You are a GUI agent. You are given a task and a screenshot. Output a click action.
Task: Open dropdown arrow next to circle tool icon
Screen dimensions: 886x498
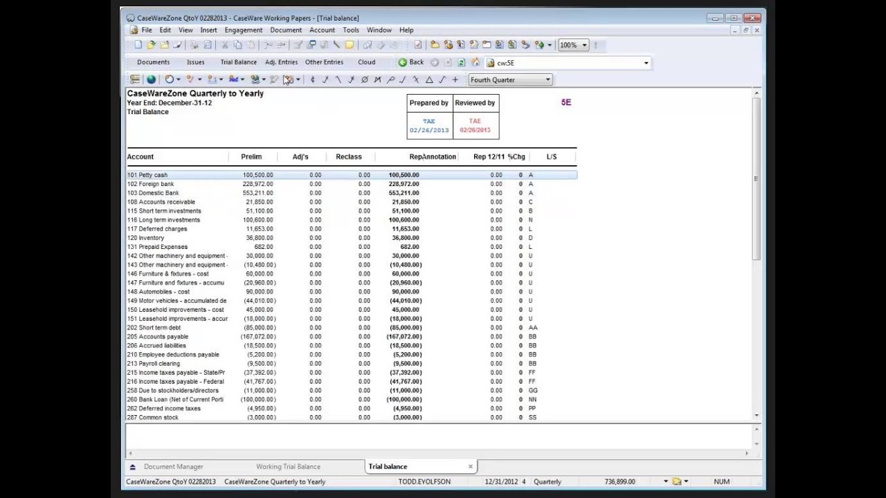tap(179, 80)
